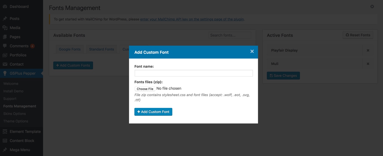This screenshot has height=156, width=383.
Task: Open the Contact menu
Action: tap(16, 64)
